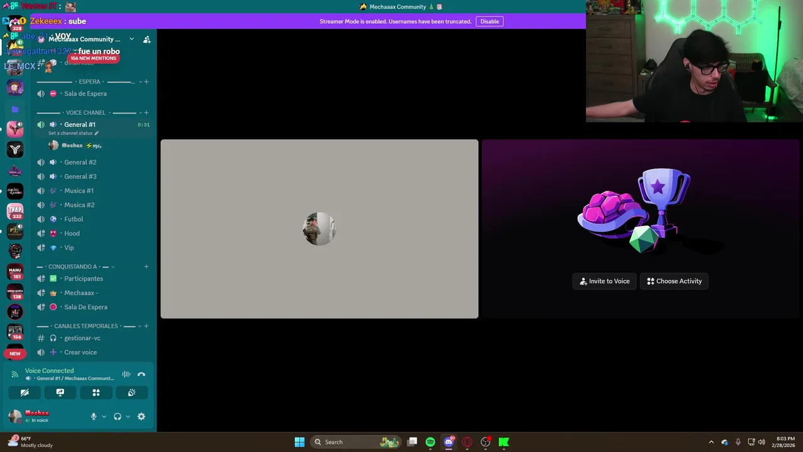The width and height of the screenshot is (803, 452).
Task: Open Opera browser from taskbar
Action: [x=467, y=442]
